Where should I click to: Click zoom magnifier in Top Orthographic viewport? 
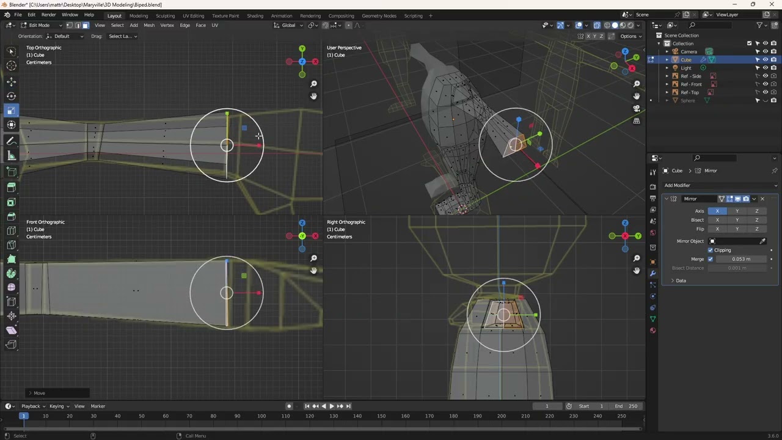tap(313, 84)
